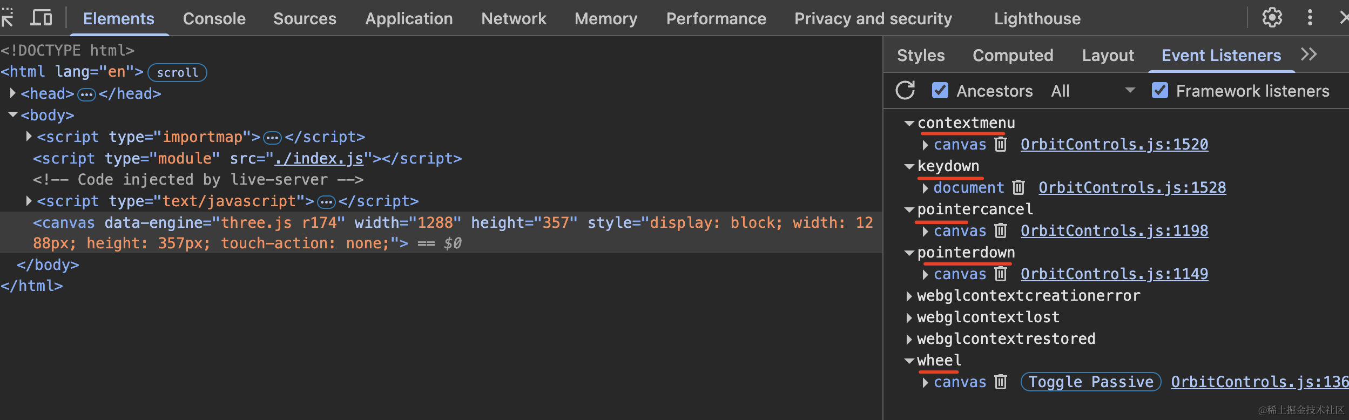
Task: Expand canvas listener under contextmenu
Action: [926, 145]
